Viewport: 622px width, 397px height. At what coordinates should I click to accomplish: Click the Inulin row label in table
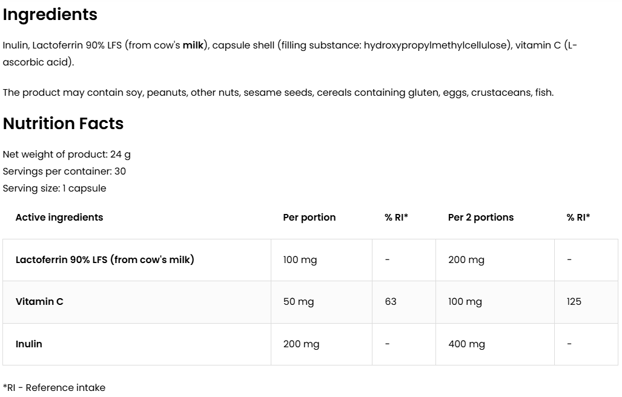[x=29, y=344]
